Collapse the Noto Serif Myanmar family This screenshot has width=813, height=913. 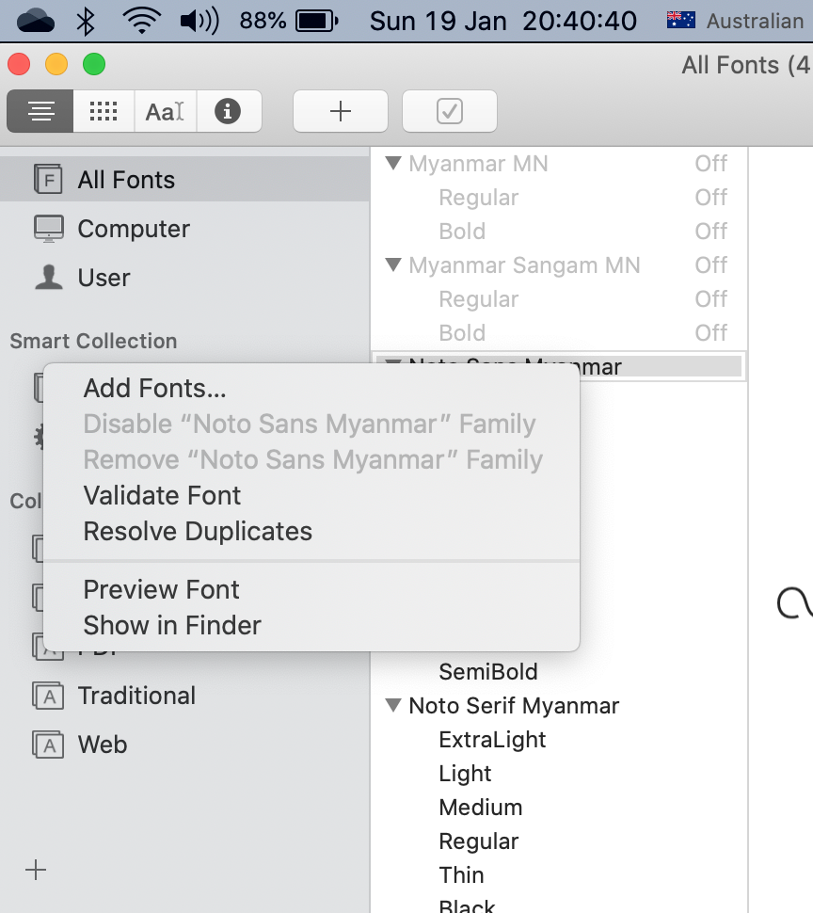point(393,706)
